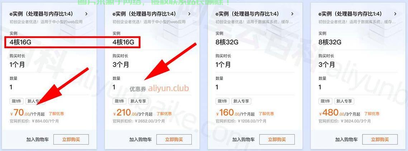
Task: Open chevron on 8核32G 3个月 card
Action: click(395, 14)
